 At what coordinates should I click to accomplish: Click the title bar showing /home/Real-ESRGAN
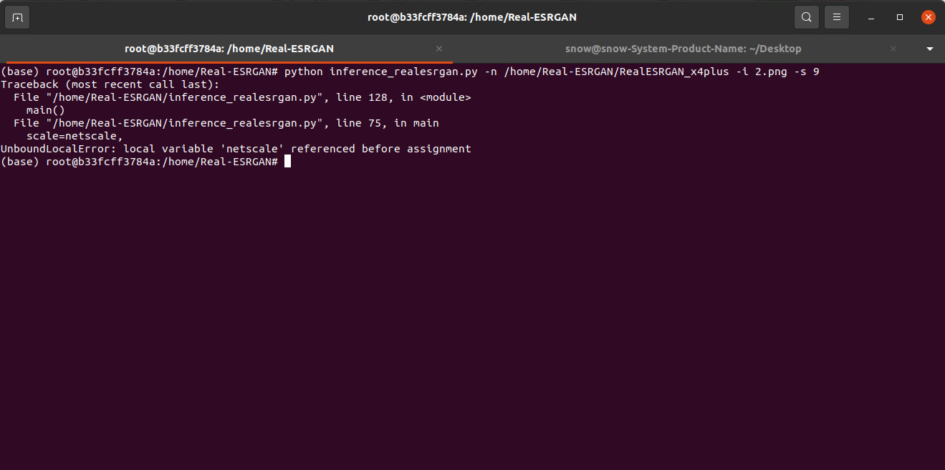472,16
